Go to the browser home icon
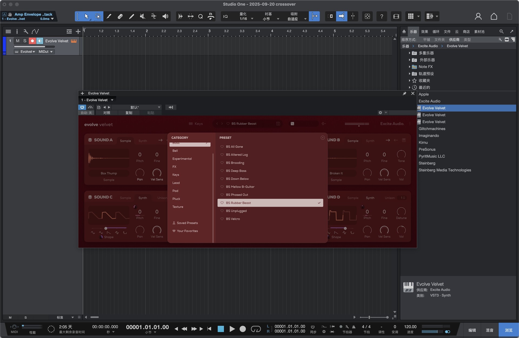 point(404,32)
